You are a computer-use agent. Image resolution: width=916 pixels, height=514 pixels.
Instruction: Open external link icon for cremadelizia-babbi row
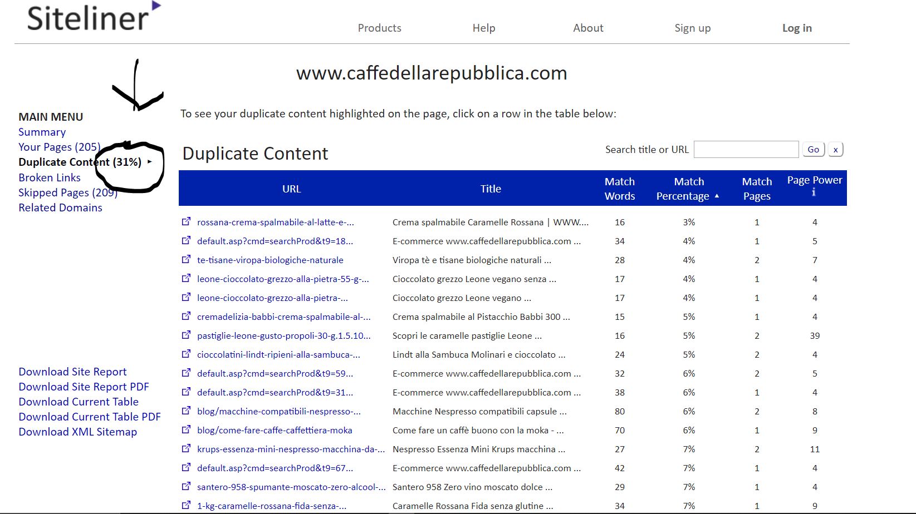click(186, 316)
